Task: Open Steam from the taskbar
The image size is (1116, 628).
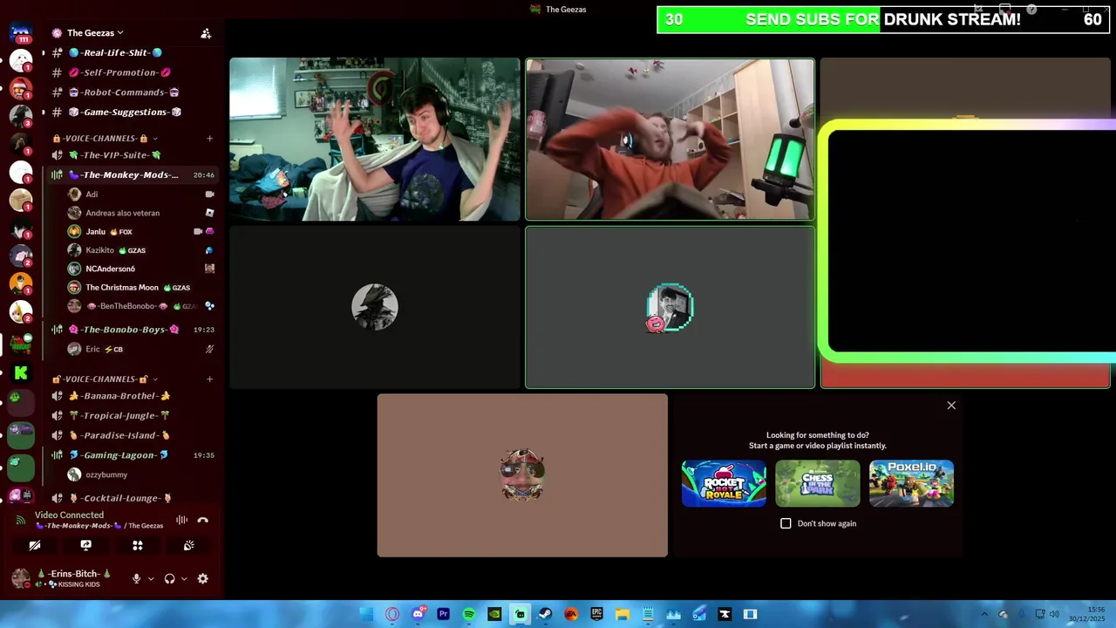Action: [x=546, y=614]
